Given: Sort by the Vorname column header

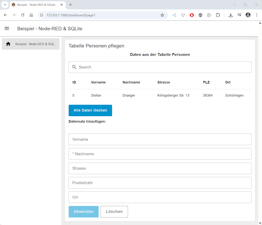Looking at the screenshot, I should click(x=98, y=82).
